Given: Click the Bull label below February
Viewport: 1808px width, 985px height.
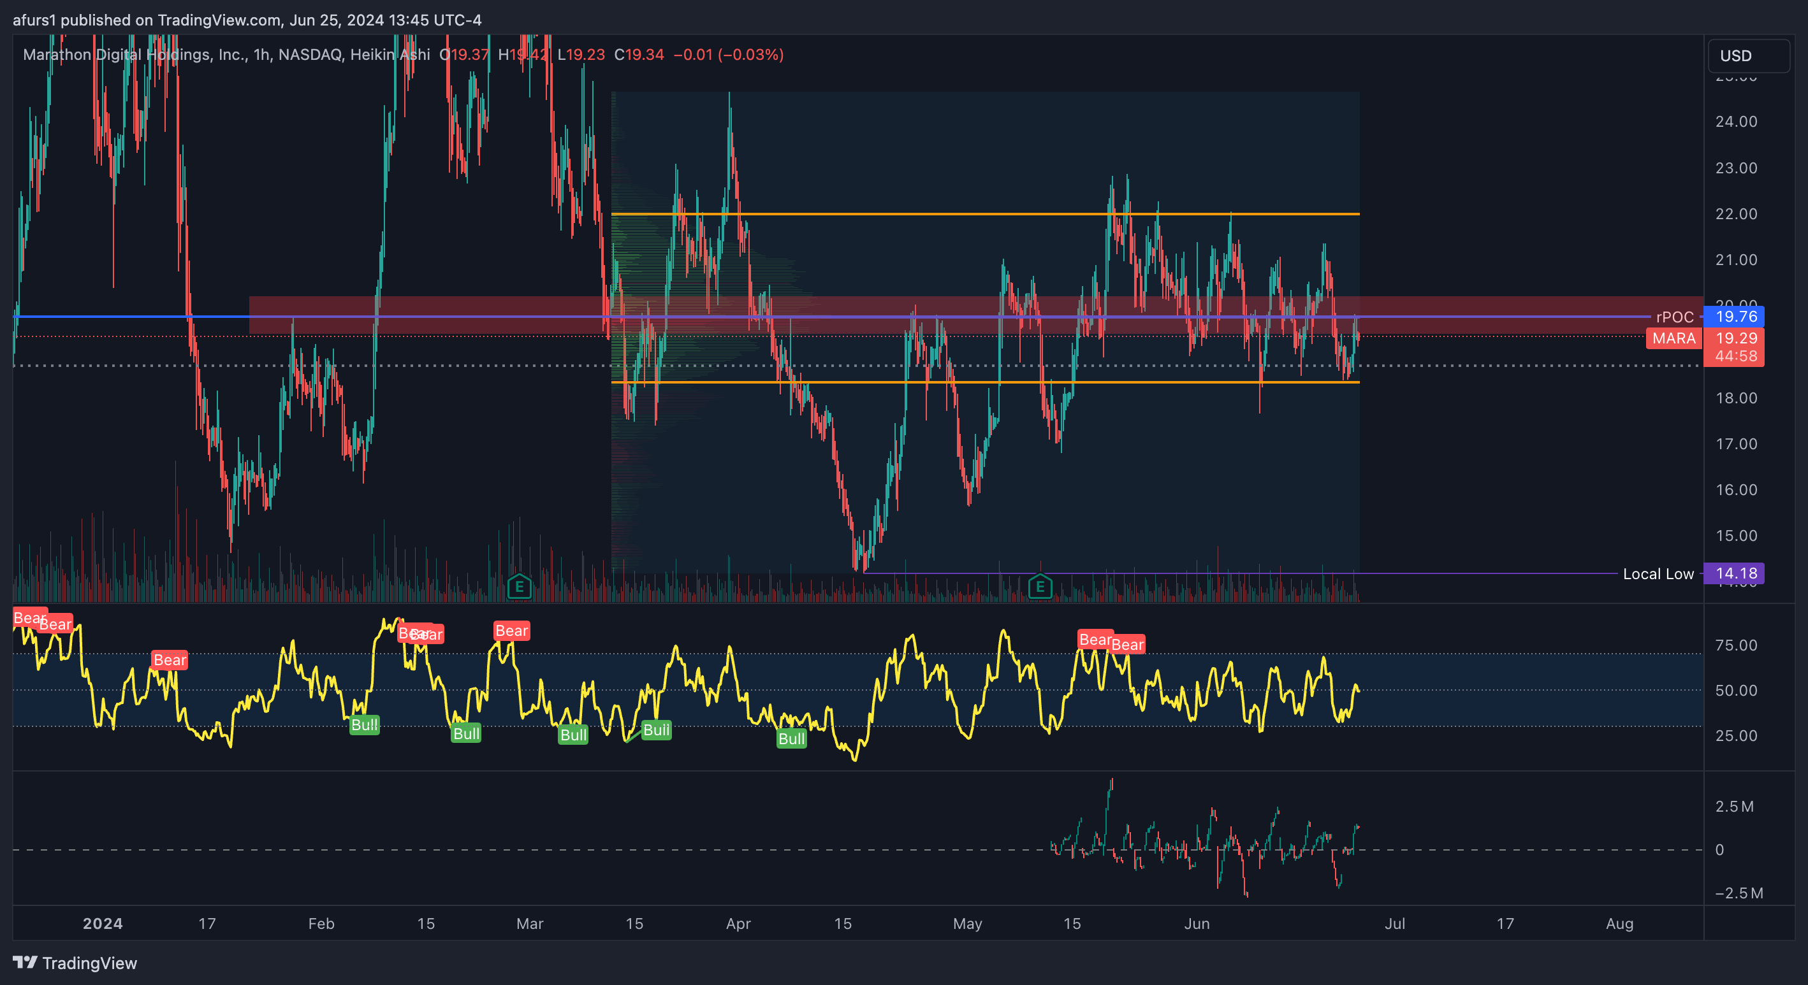Looking at the screenshot, I should [364, 724].
